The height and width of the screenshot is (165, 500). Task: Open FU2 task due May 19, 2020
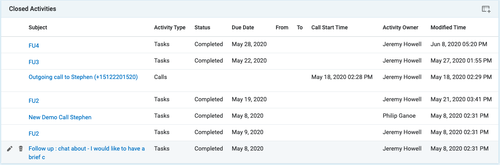[34, 101]
